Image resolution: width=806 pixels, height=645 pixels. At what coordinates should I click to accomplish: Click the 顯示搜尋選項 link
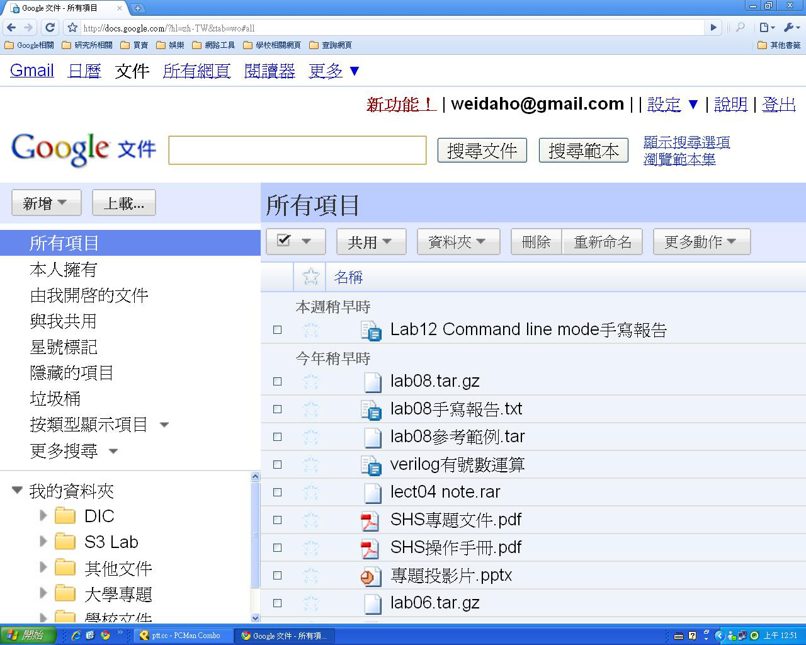click(687, 142)
